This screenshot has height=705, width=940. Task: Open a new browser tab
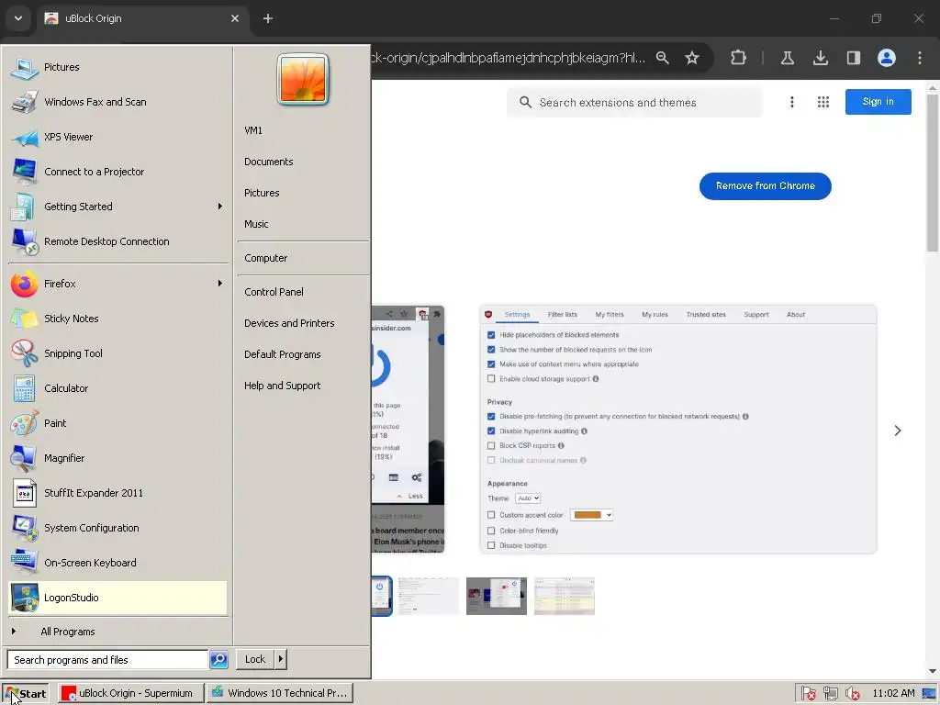click(268, 18)
